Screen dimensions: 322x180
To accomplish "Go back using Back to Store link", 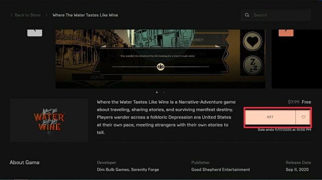I will (x=27, y=15).
